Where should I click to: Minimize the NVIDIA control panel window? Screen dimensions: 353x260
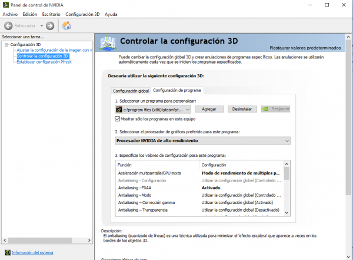[x=310, y=5]
